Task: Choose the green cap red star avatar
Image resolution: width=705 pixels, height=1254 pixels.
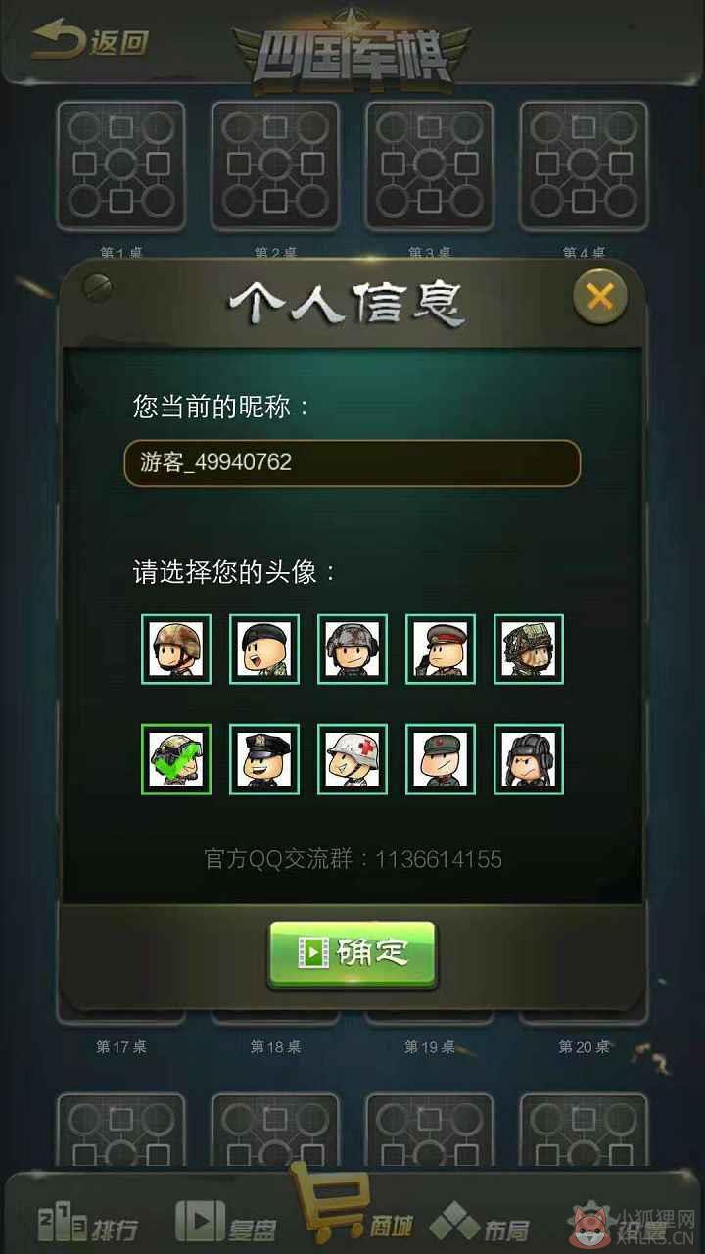Action: point(441,758)
